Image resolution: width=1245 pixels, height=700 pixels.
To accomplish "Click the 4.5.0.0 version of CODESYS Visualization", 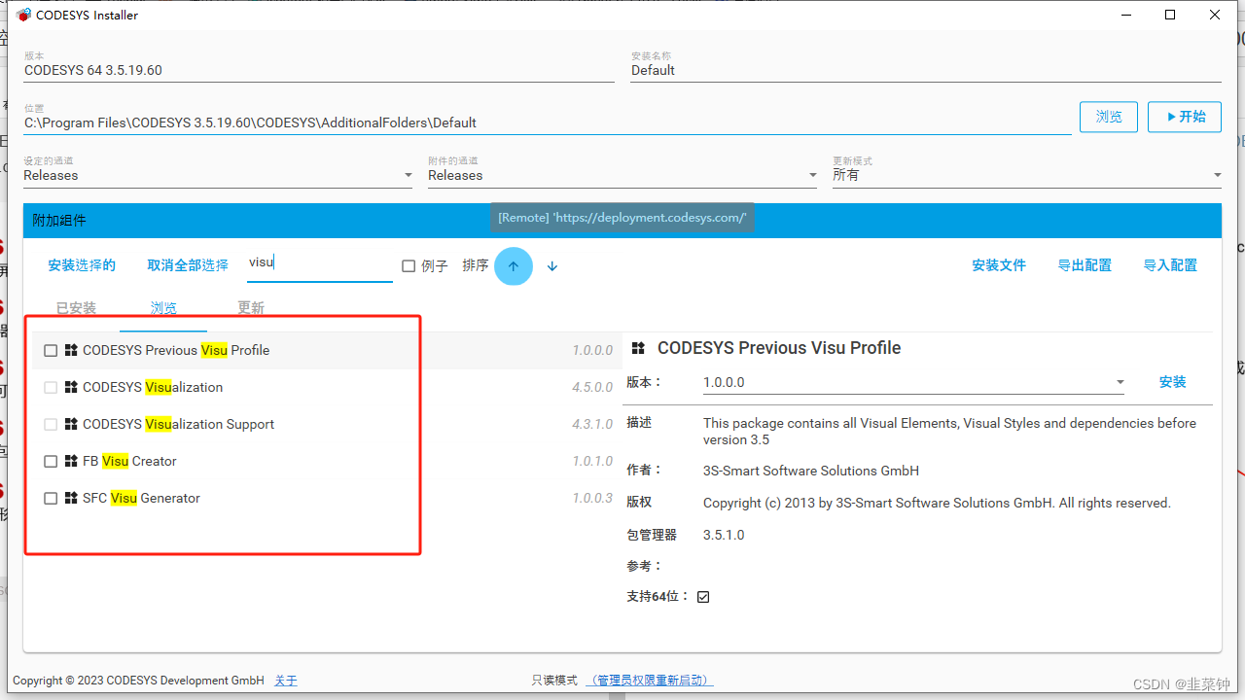I will (592, 387).
